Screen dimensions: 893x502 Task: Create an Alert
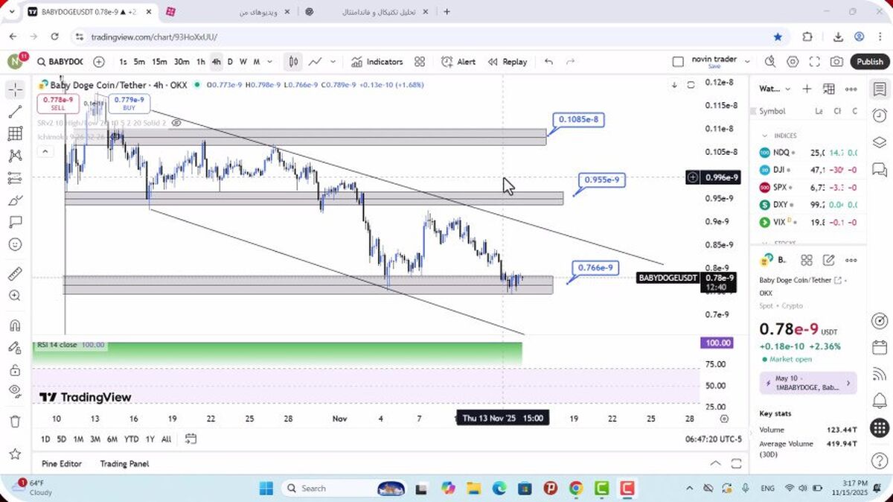(458, 62)
